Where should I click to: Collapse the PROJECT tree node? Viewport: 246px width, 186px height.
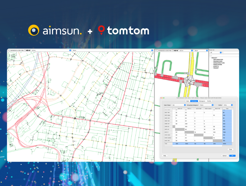point(210,58)
